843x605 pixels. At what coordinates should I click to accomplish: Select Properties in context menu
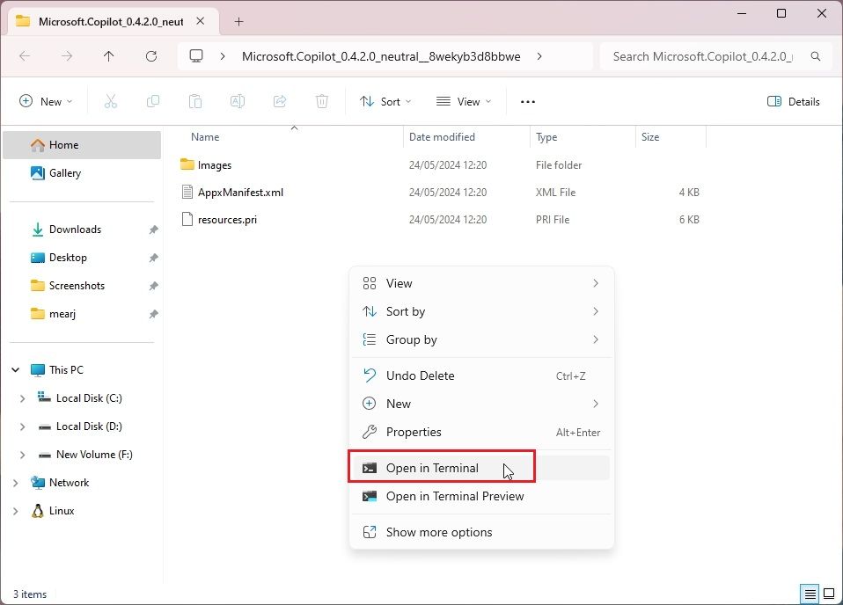pyautogui.click(x=481, y=432)
